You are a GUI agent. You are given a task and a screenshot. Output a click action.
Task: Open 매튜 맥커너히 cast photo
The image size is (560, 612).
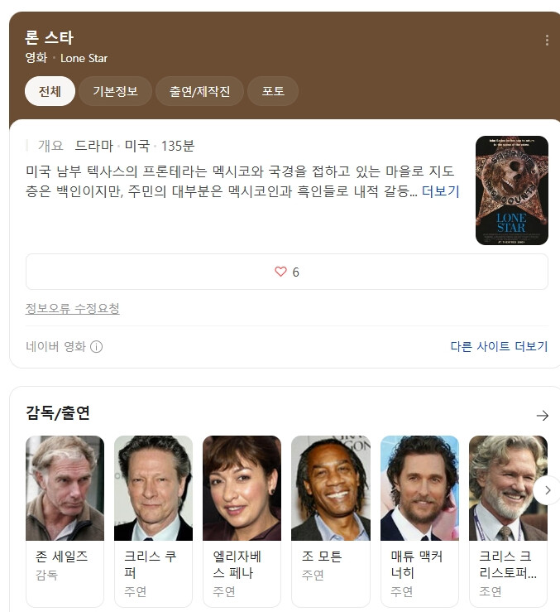pos(419,489)
